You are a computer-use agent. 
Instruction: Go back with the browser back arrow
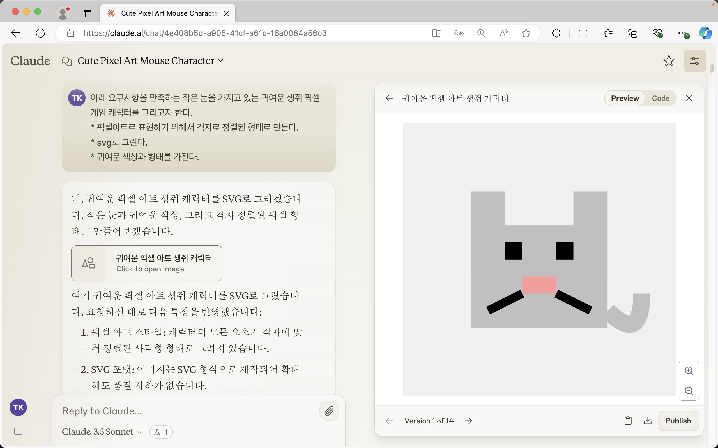[x=15, y=33]
